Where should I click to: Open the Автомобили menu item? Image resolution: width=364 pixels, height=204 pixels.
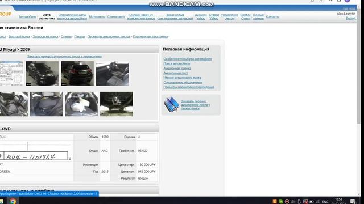tap(27, 16)
